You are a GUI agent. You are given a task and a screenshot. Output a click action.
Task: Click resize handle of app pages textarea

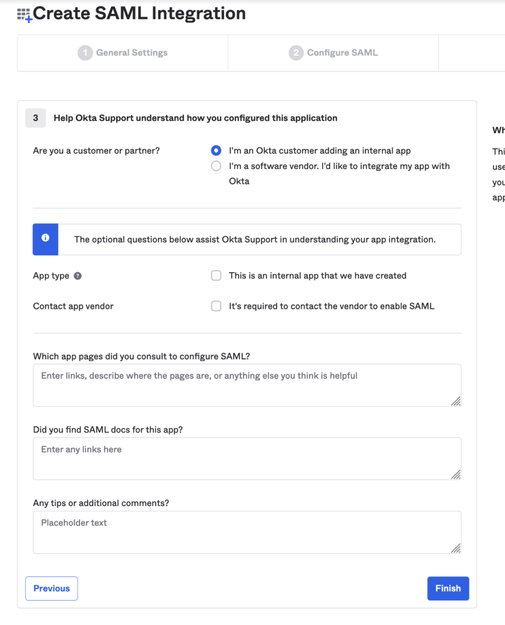[456, 401]
